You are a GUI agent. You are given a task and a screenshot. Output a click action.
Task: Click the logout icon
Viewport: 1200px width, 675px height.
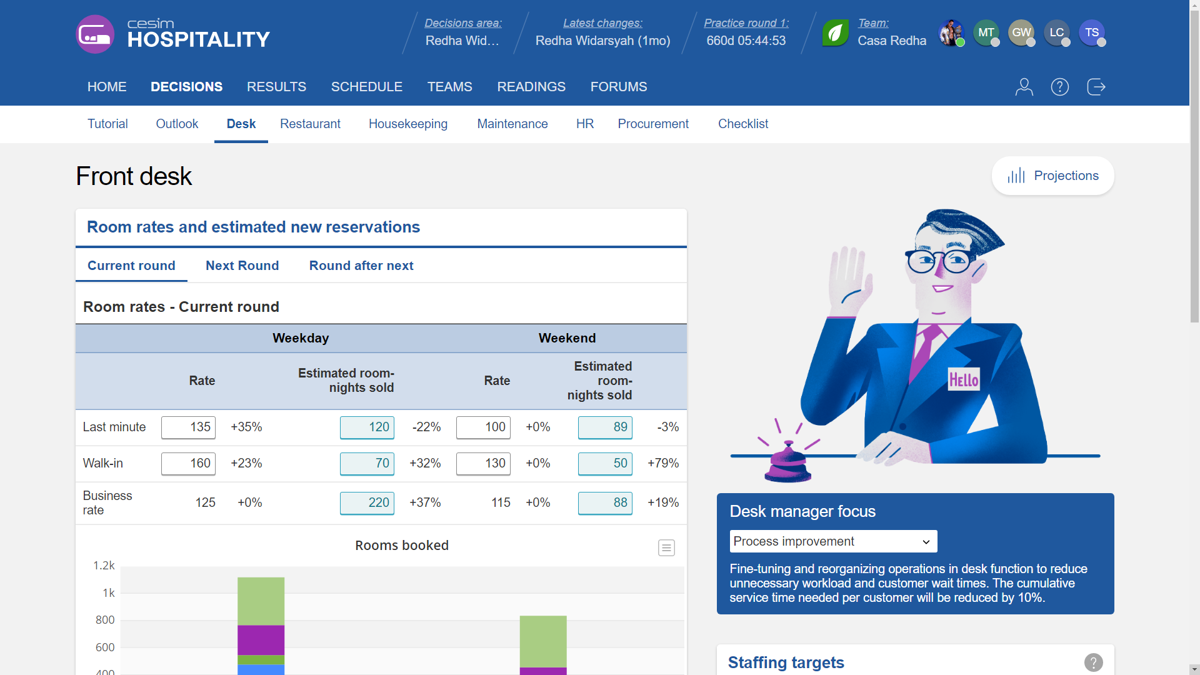pyautogui.click(x=1096, y=87)
